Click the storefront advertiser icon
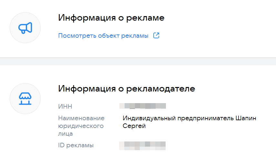Viewport: 276px width, 165px height. point(25,98)
